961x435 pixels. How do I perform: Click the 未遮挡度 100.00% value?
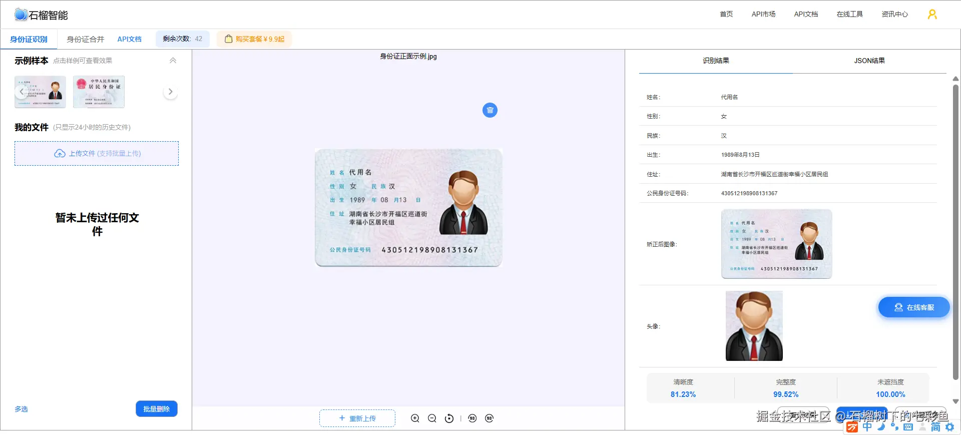click(x=890, y=394)
